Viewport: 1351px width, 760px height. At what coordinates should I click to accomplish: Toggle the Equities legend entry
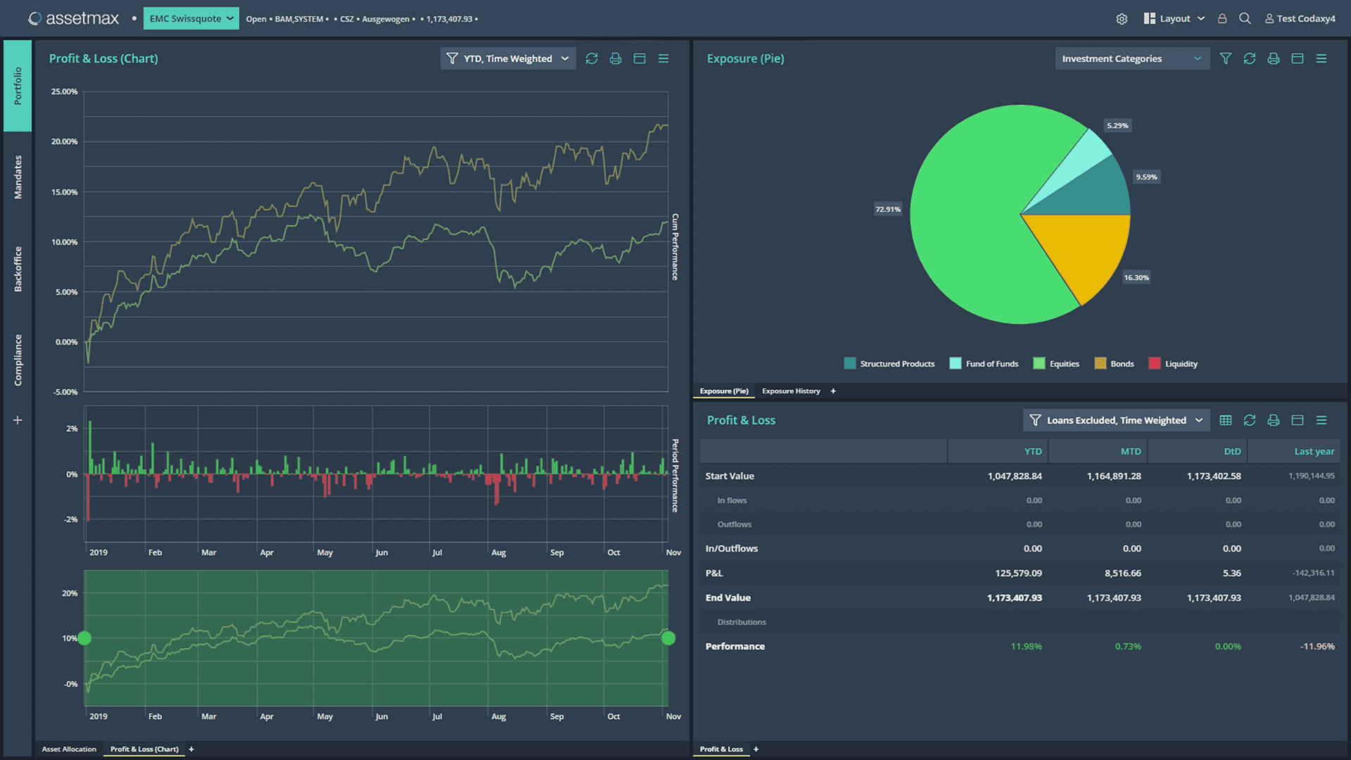(x=1055, y=363)
